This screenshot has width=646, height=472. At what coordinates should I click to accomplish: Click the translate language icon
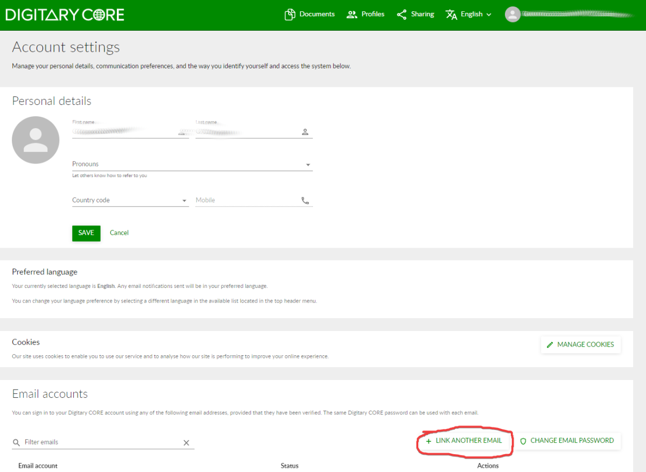tap(451, 15)
